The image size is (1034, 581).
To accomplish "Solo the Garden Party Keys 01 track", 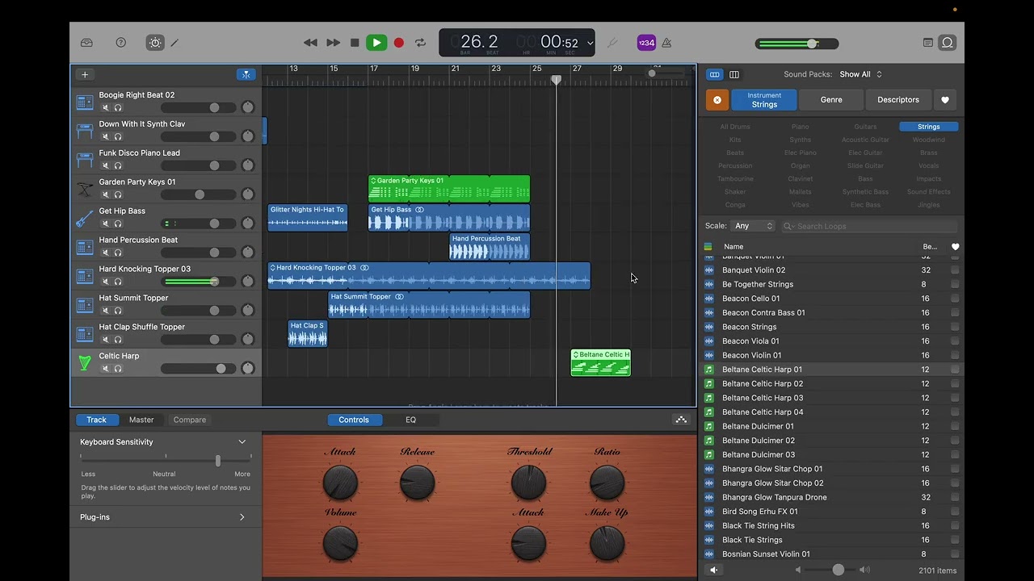I will pos(118,194).
